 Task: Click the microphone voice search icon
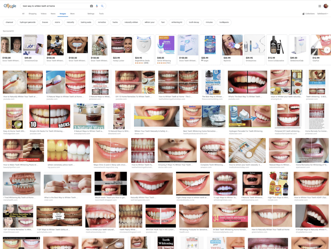pos(97,6)
